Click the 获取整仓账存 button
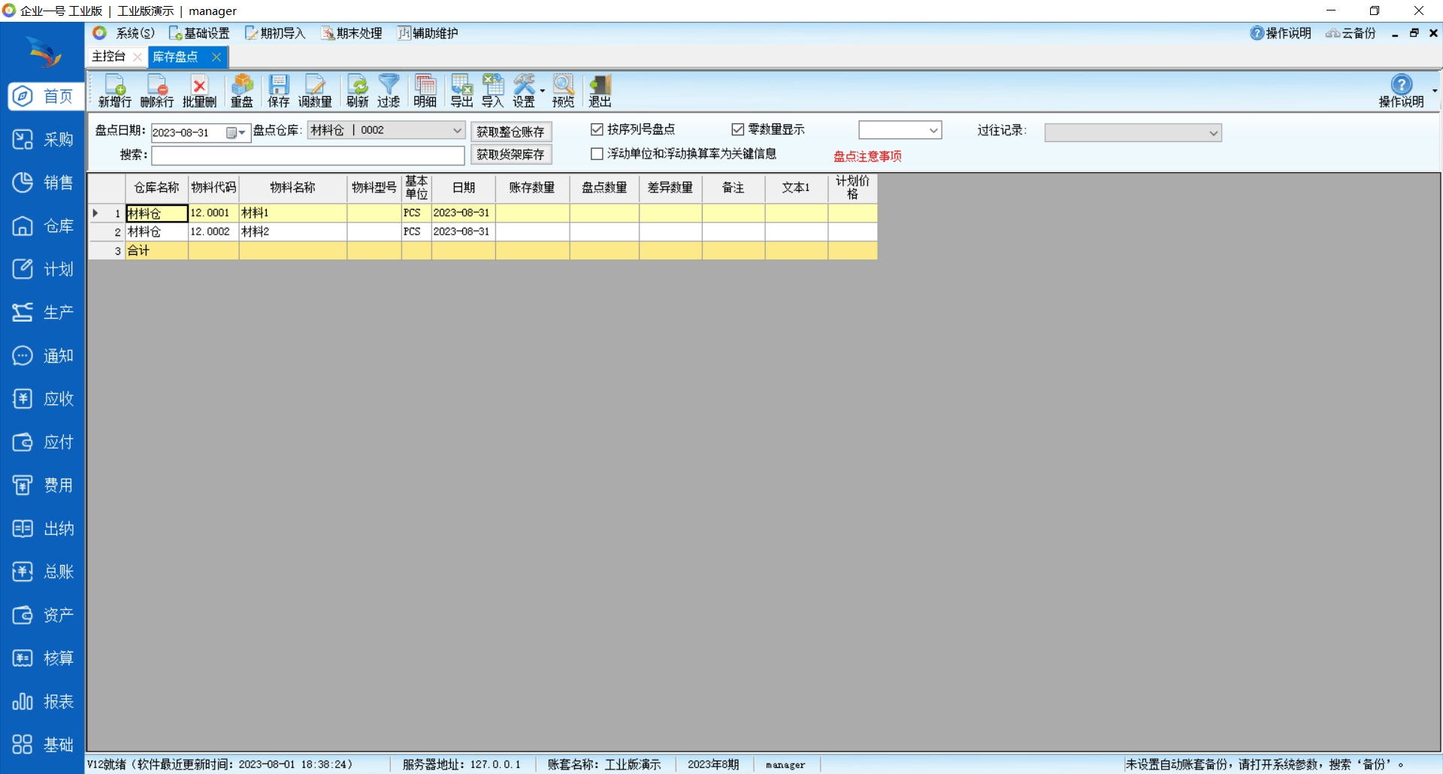This screenshot has width=1443, height=774. pyautogui.click(x=510, y=132)
